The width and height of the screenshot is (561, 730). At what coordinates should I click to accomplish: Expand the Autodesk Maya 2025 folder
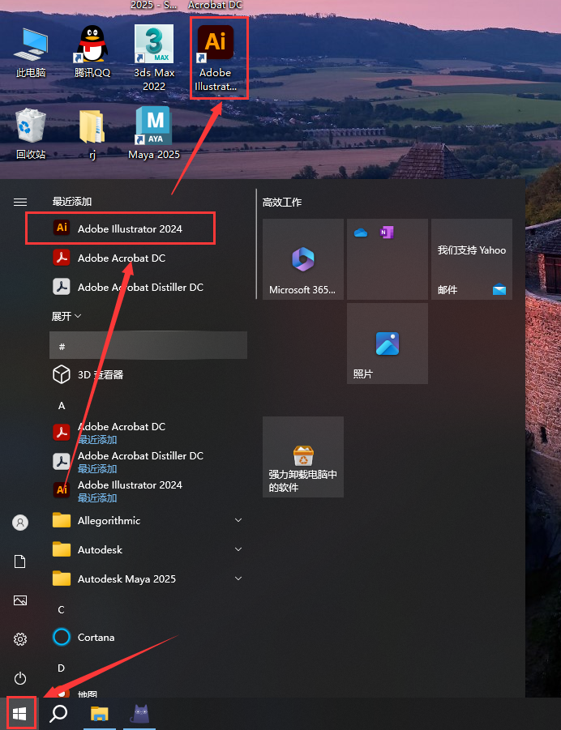238,578
